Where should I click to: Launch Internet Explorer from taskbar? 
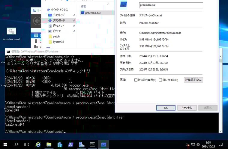38,145
